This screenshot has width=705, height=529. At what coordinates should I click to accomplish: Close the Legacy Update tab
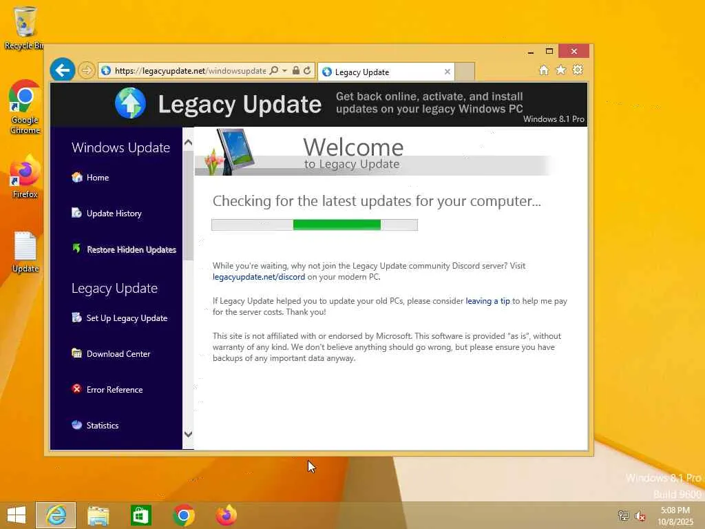click(447, 72)
